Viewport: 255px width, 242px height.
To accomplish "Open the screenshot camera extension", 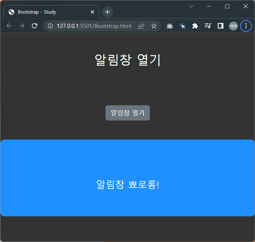I will (170, 26).
